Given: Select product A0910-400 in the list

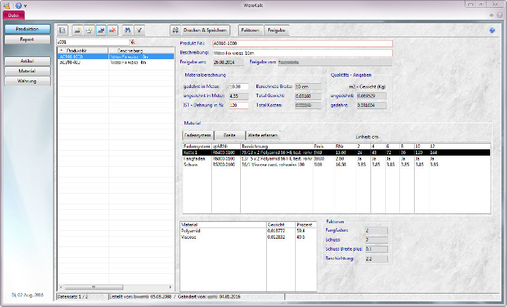Looking at the screenshot, I should pos(70,62).
